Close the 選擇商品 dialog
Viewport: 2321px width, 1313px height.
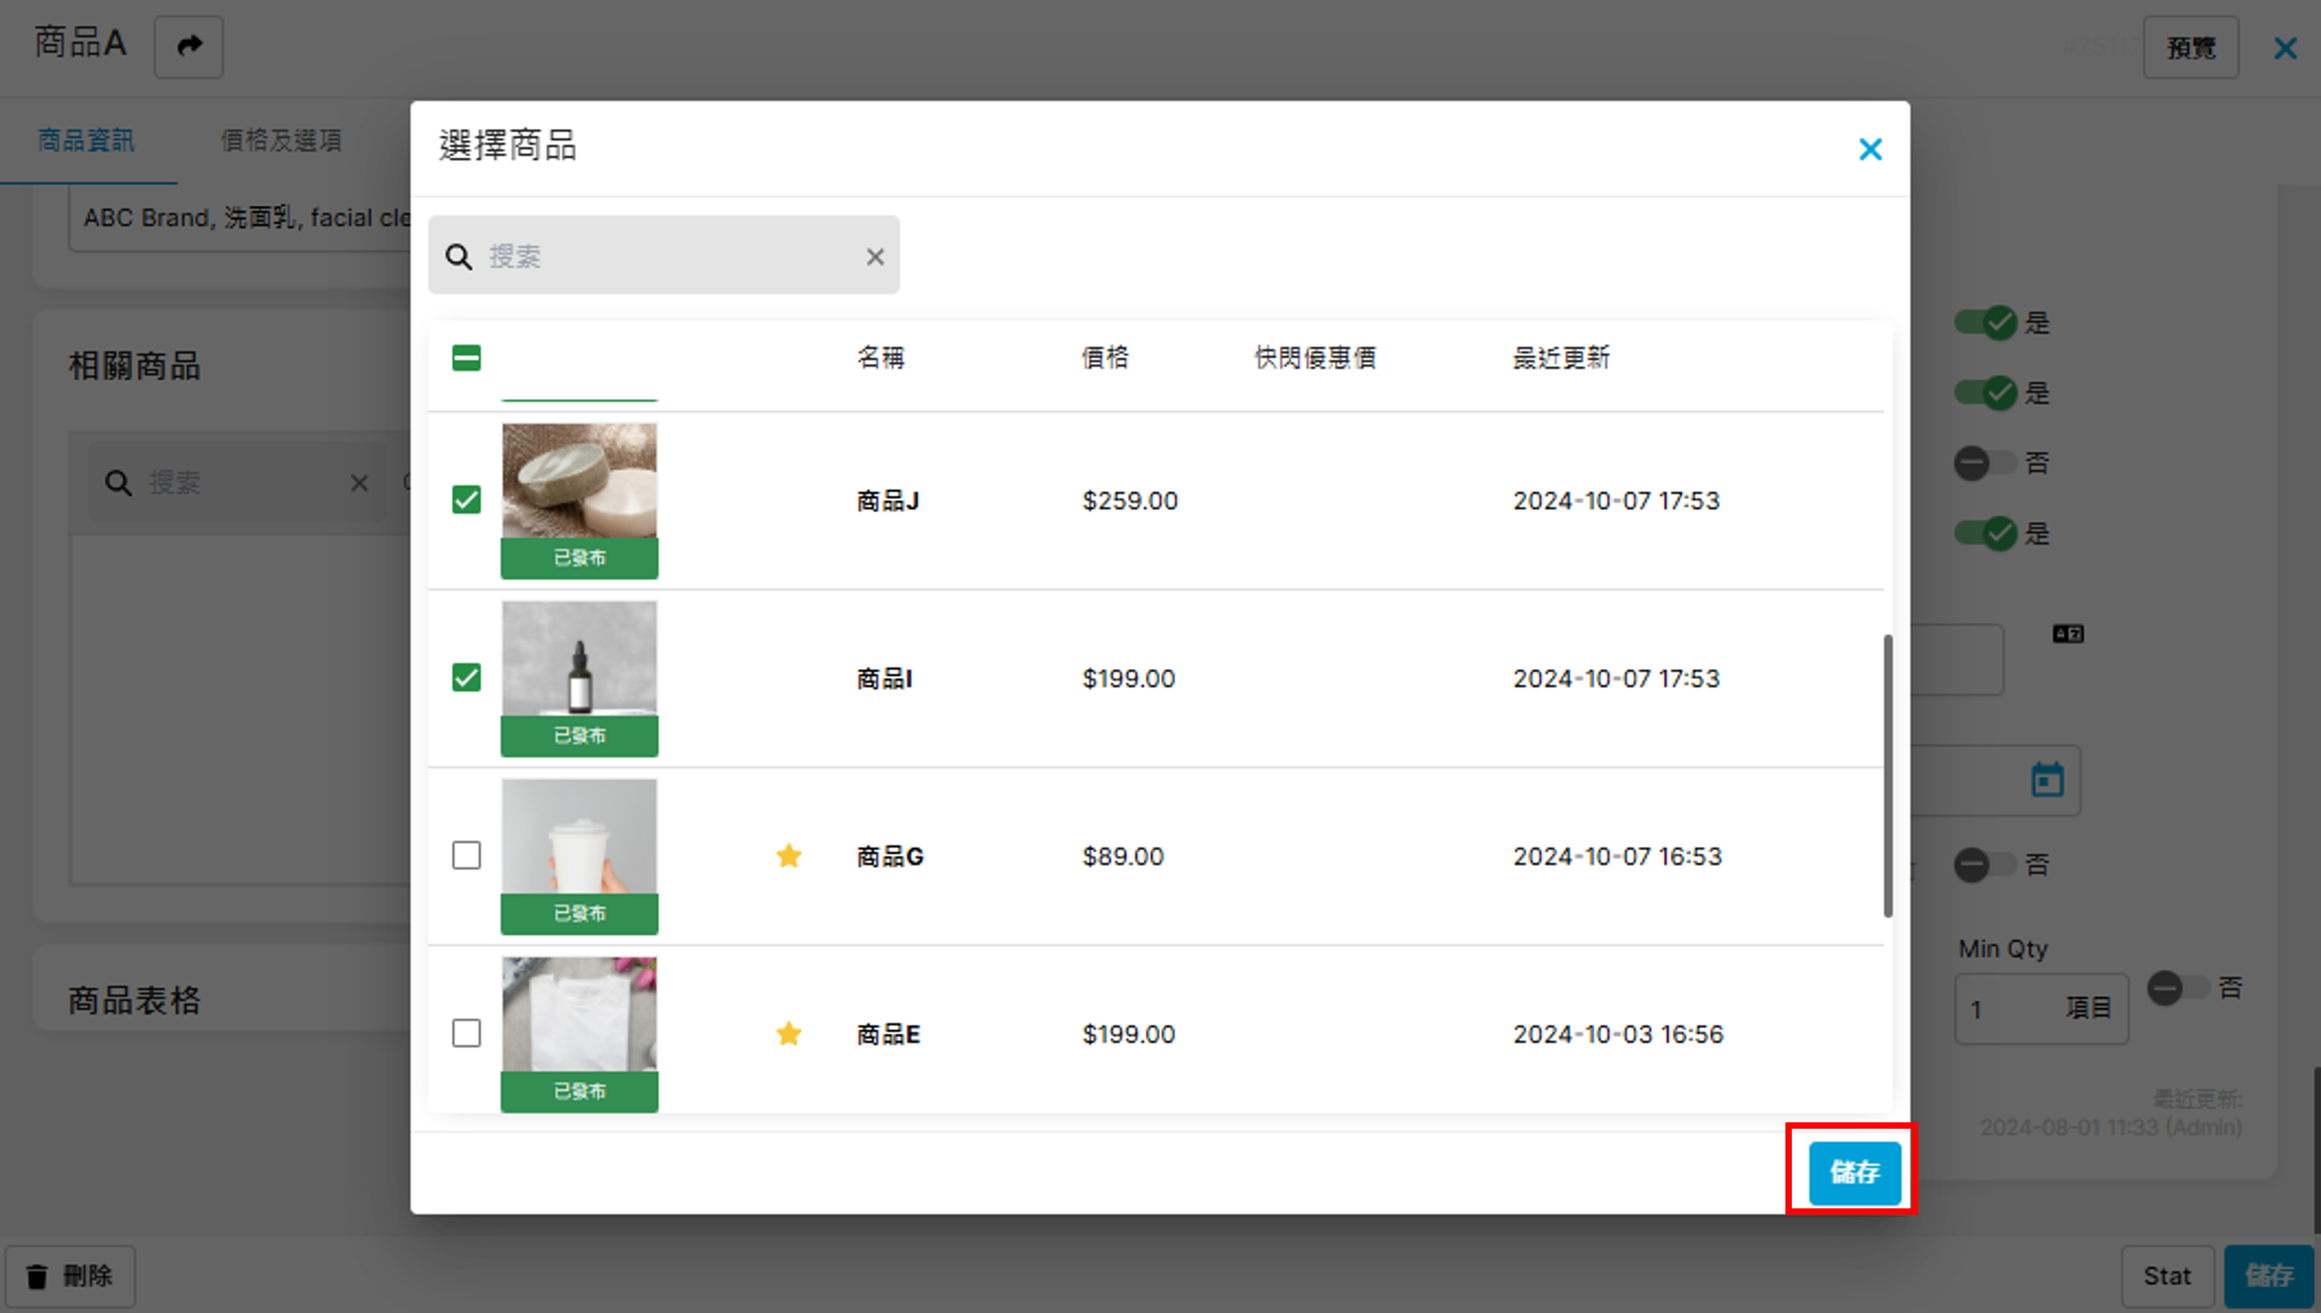tap(1870, 150)
